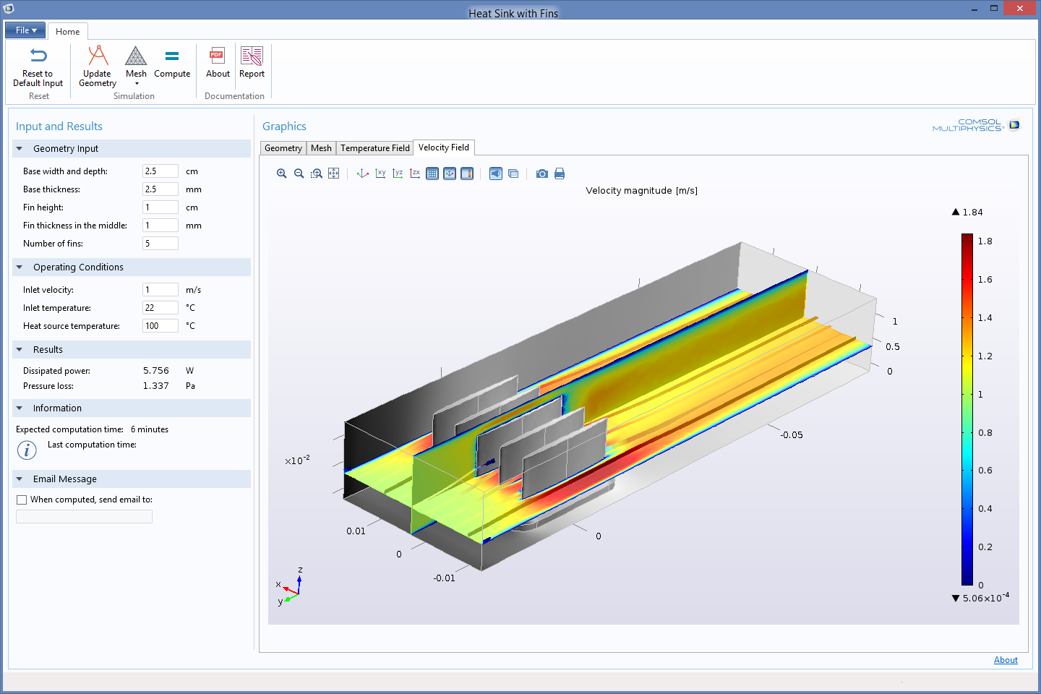Click the image snapshot camera icon
Viewport: 1041px width, 694px height.
pos(541,173)
